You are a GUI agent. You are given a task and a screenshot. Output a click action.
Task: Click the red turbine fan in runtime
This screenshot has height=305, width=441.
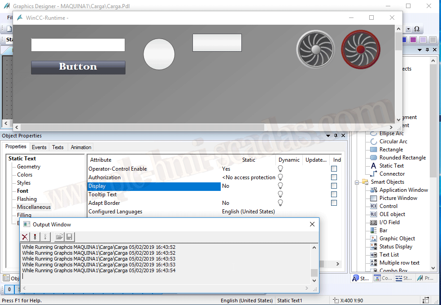tap(360, 49)
